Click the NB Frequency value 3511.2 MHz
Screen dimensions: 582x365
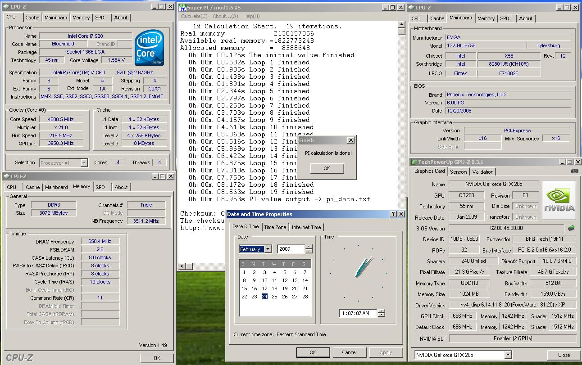[x=146, y=221]
